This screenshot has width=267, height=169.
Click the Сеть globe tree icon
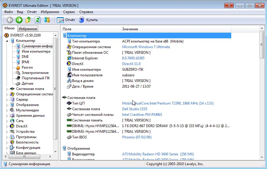pyautogui.click(x=12, y=121)
